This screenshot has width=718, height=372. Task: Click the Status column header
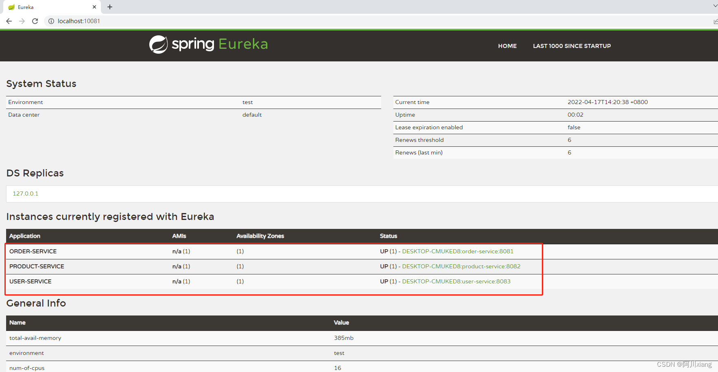[388, 236]
